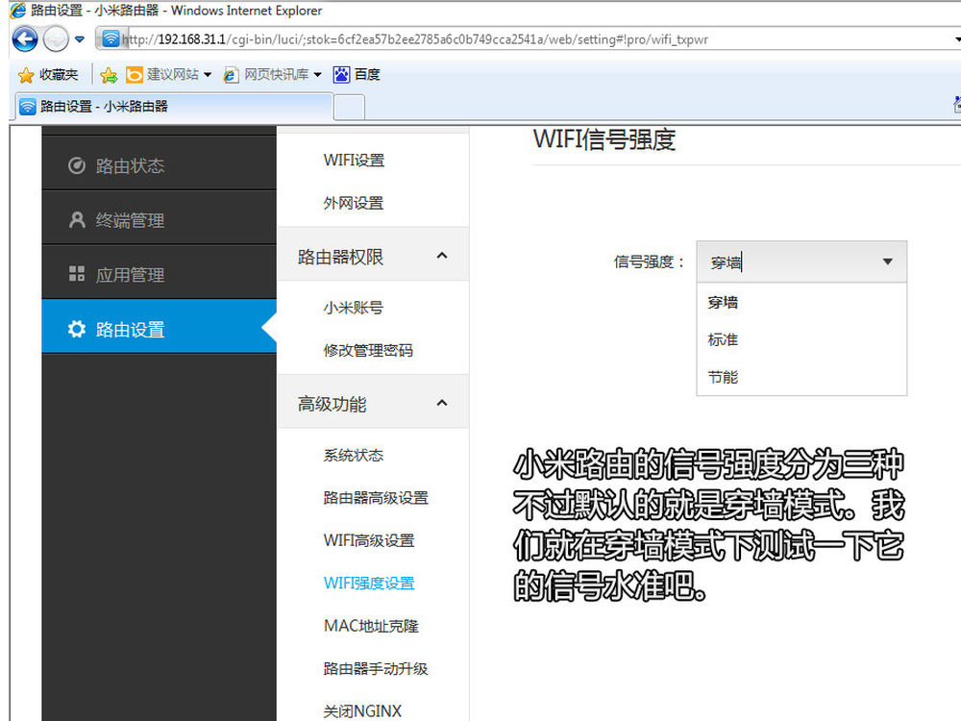961x721 pixels.
Task: Collapse the 路由器权限 section
Action: [x=373, y=257]
